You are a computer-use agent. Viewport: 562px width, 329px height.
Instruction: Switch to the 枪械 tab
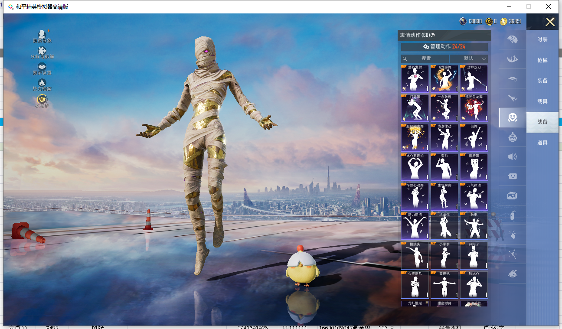[x=542, y=60]
